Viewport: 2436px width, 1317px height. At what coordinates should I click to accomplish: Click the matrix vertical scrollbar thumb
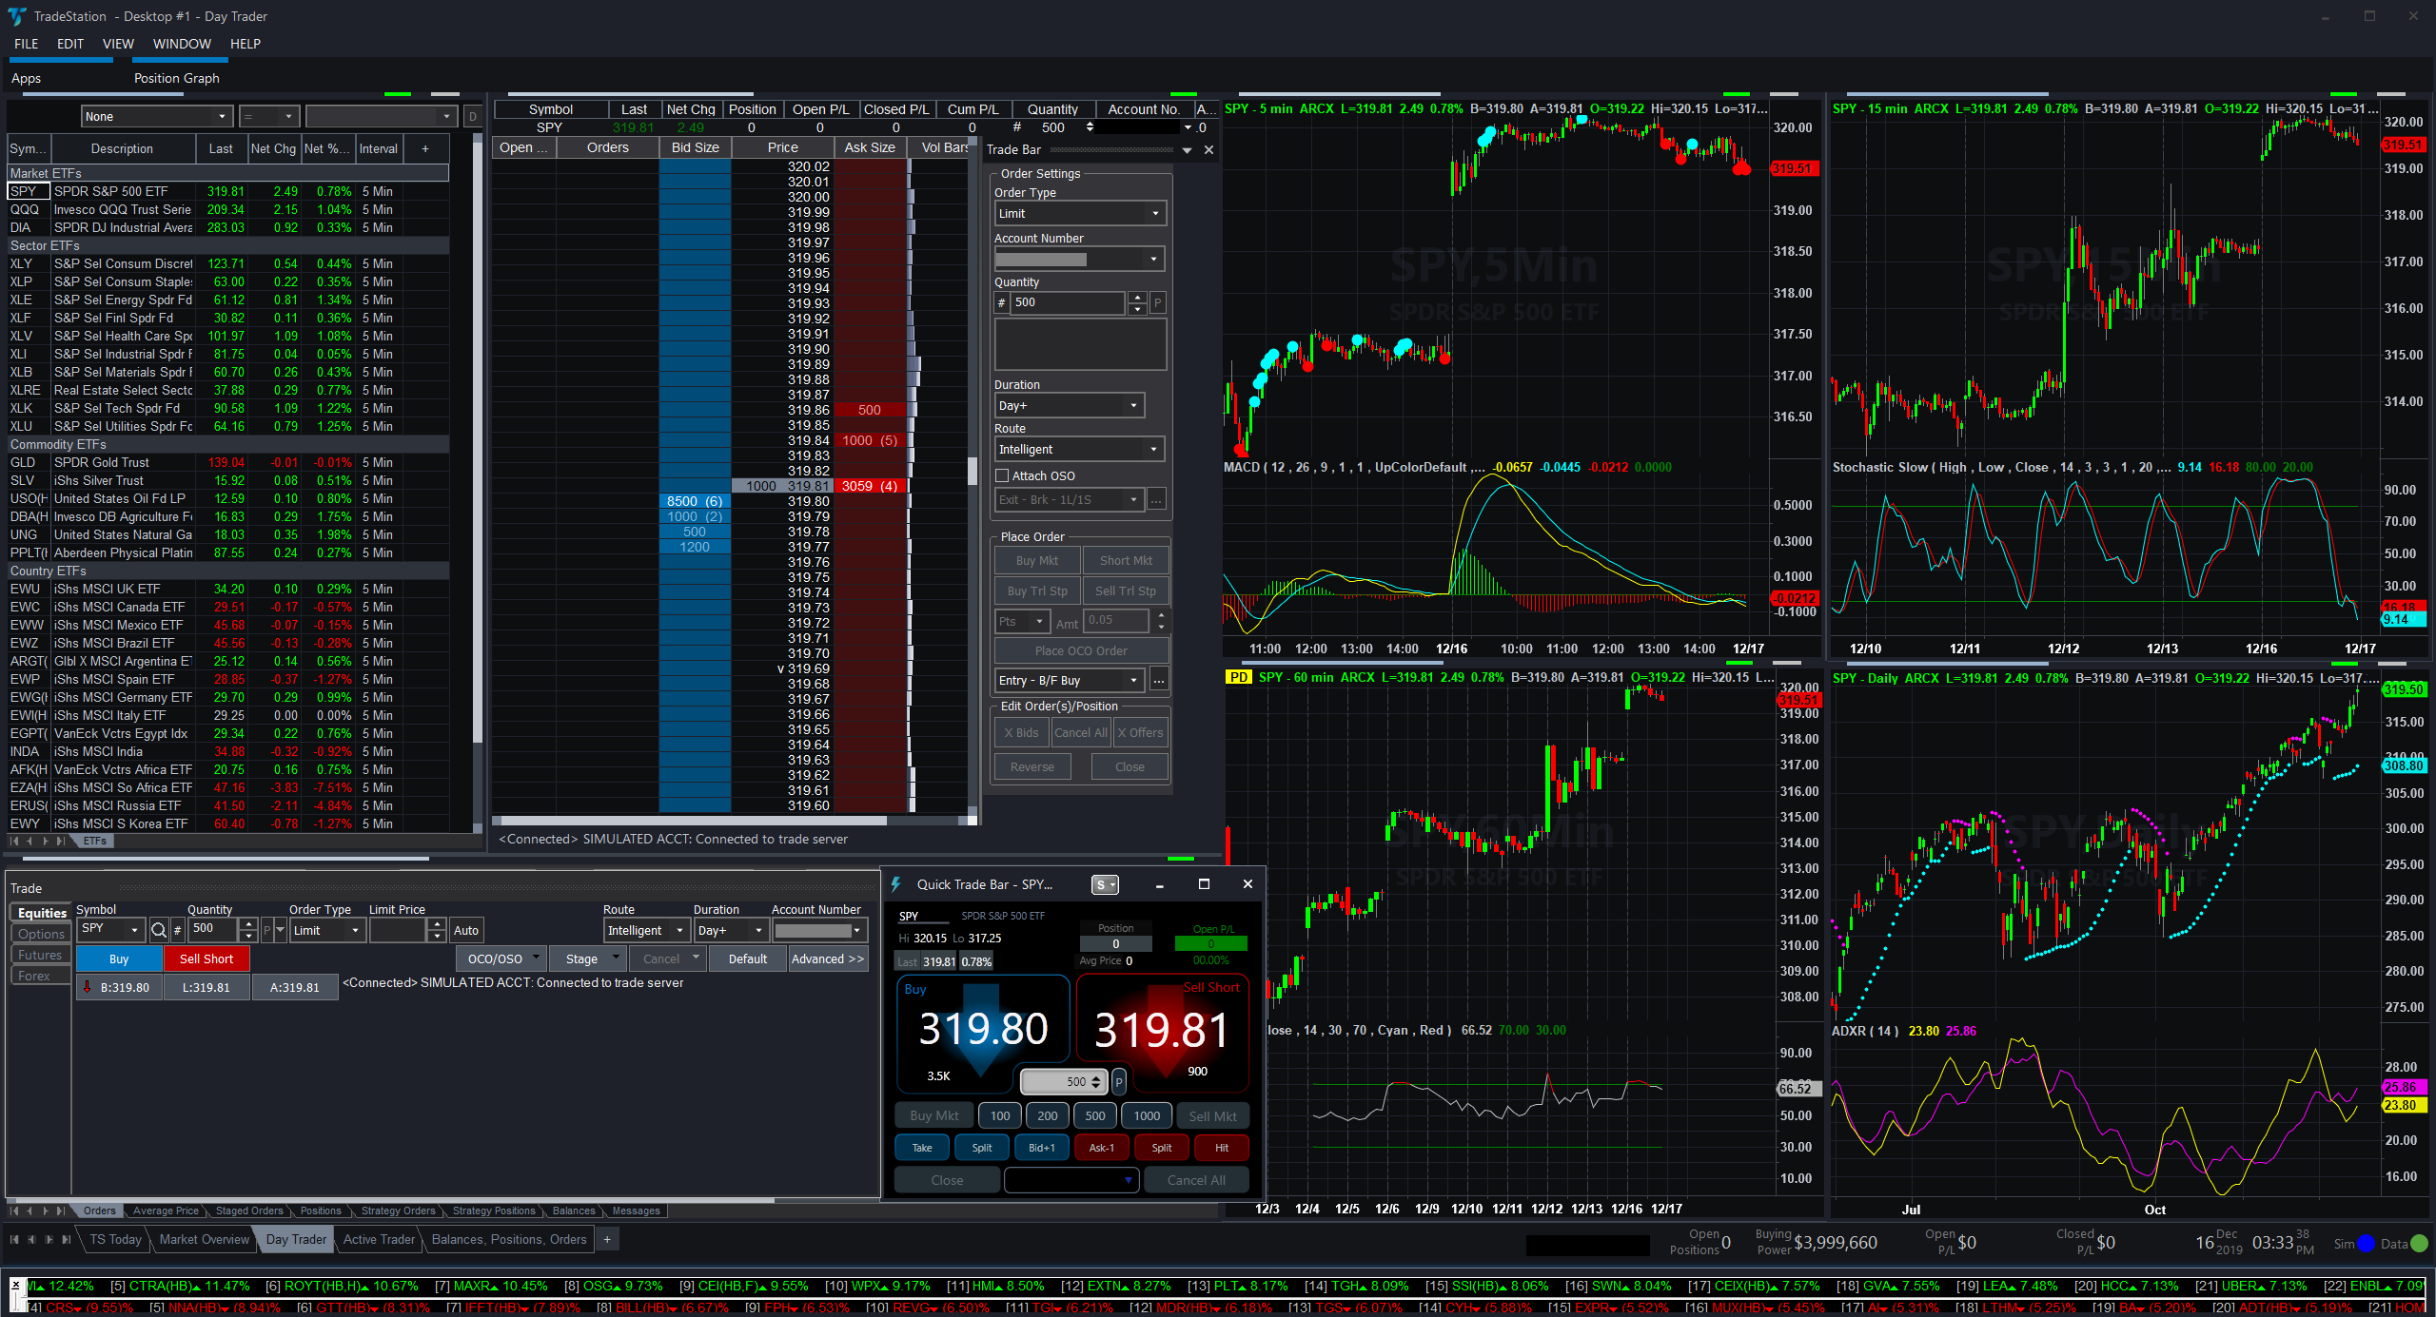tap(972, 471)
